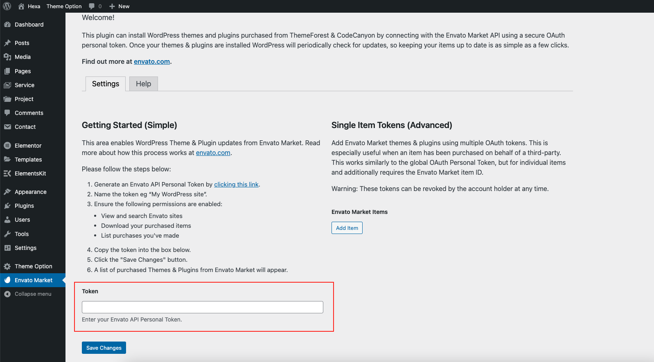Select the Settings tab
This screenshot has height=362, width=654.
(106, 84)
